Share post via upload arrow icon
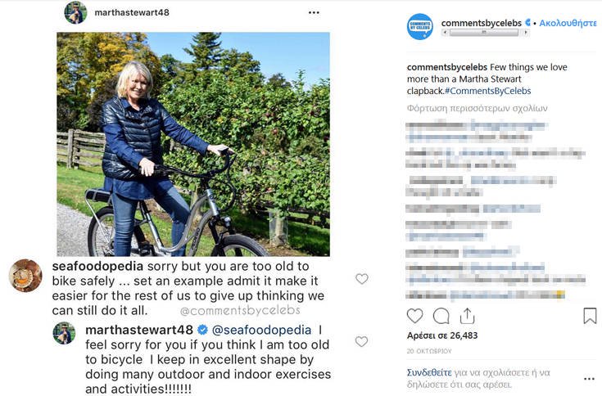 pos(467,316)
